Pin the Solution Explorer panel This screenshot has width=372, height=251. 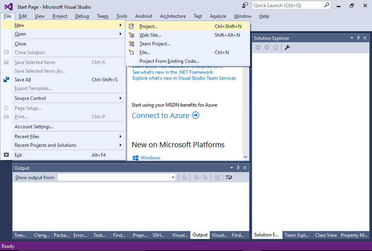click(358, 38)
